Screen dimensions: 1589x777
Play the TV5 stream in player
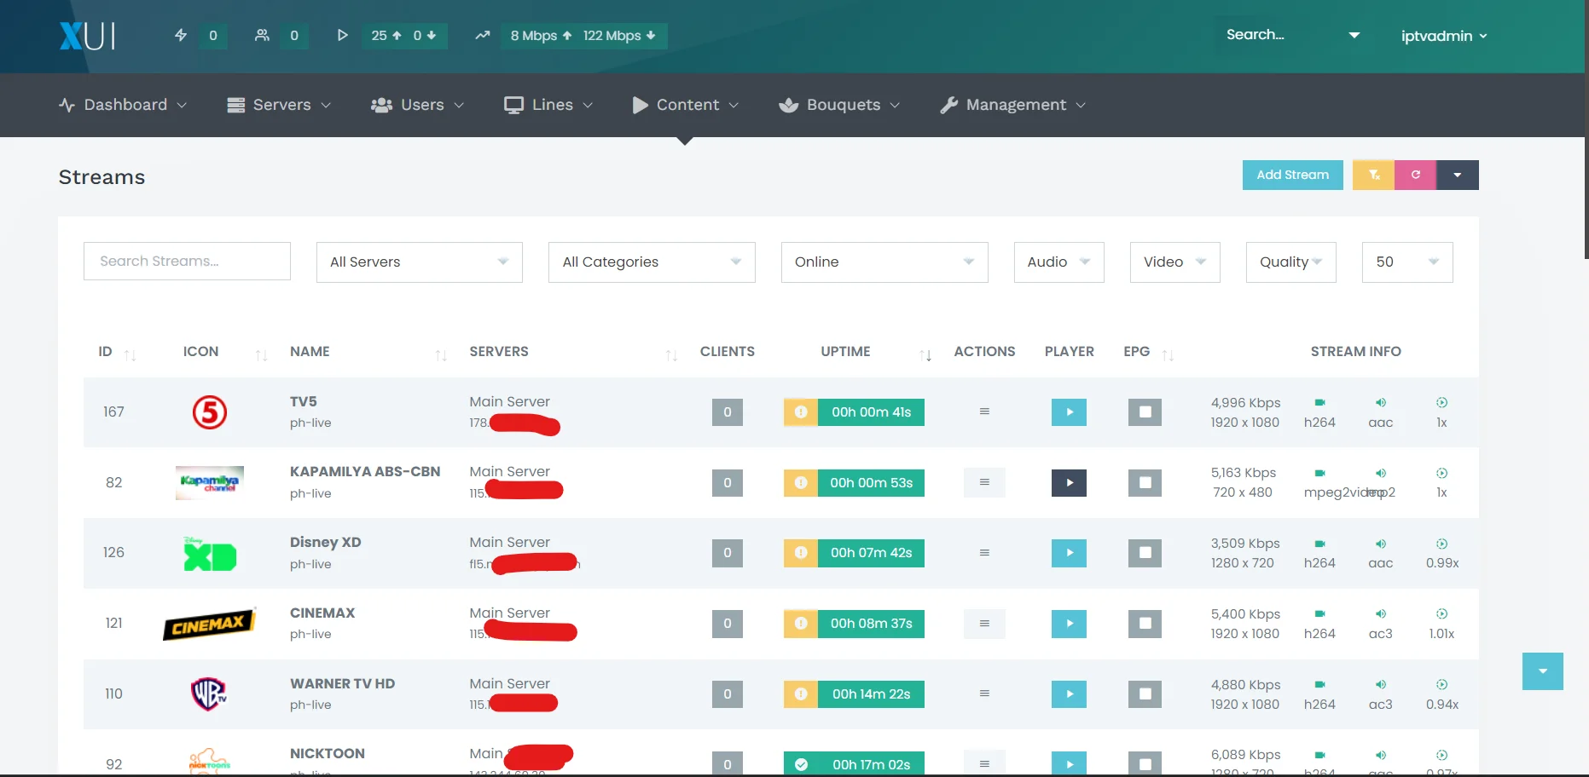(1069, 412)
